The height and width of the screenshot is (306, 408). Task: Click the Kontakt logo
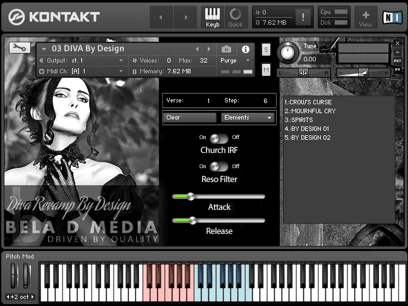(x=54, y=17)
